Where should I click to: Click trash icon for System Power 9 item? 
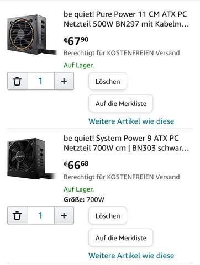[17, 215]
